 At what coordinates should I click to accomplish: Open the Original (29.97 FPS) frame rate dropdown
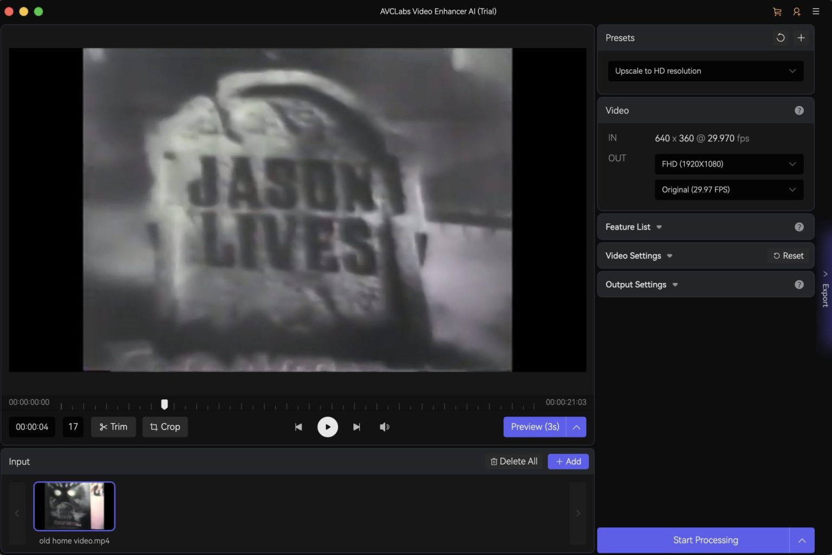(x=729, y=190)
